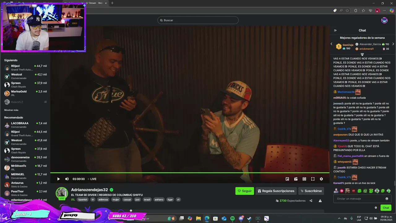Select the adinross tag

tap(103, 200)
